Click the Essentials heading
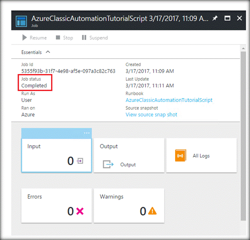The height and width of the screenshot is (240, 250). point(32,52)
